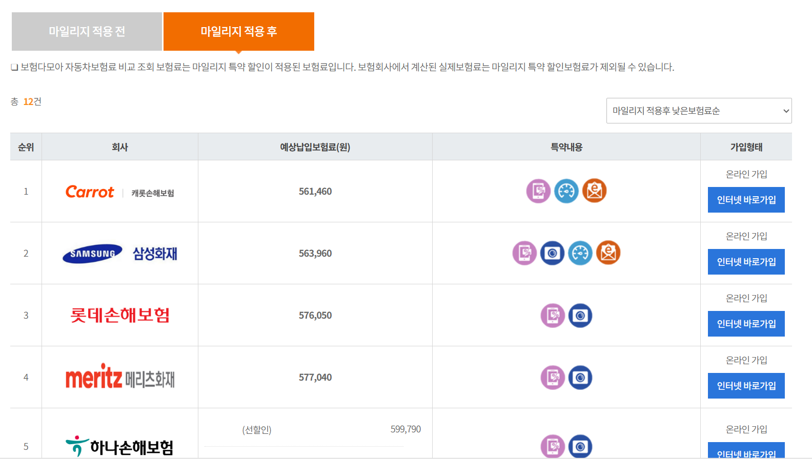
Task: Click the orange email icon in Carrot row
Action: tap(594, 191)
